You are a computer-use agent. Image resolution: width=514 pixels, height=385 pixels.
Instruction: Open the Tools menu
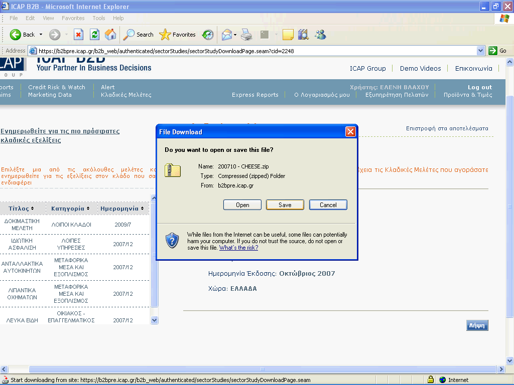point(99,18)
